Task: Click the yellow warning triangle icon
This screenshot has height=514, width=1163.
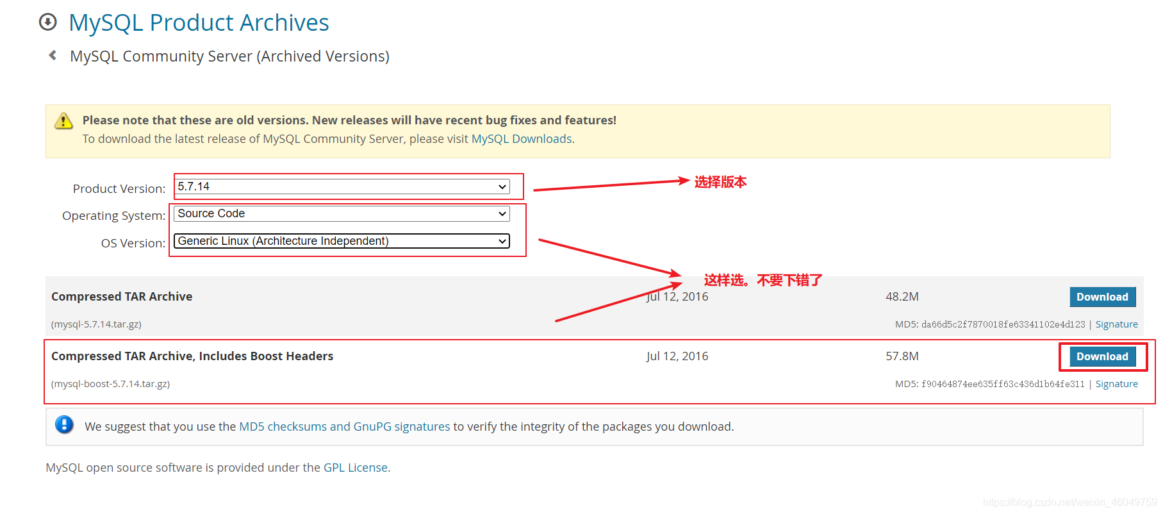Action: pyautogui.click(x=63, y=121)
